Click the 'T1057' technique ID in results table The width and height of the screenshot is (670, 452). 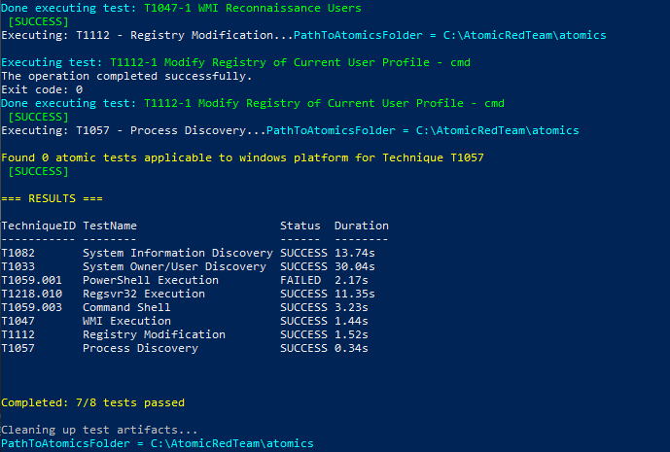(18, 348)
